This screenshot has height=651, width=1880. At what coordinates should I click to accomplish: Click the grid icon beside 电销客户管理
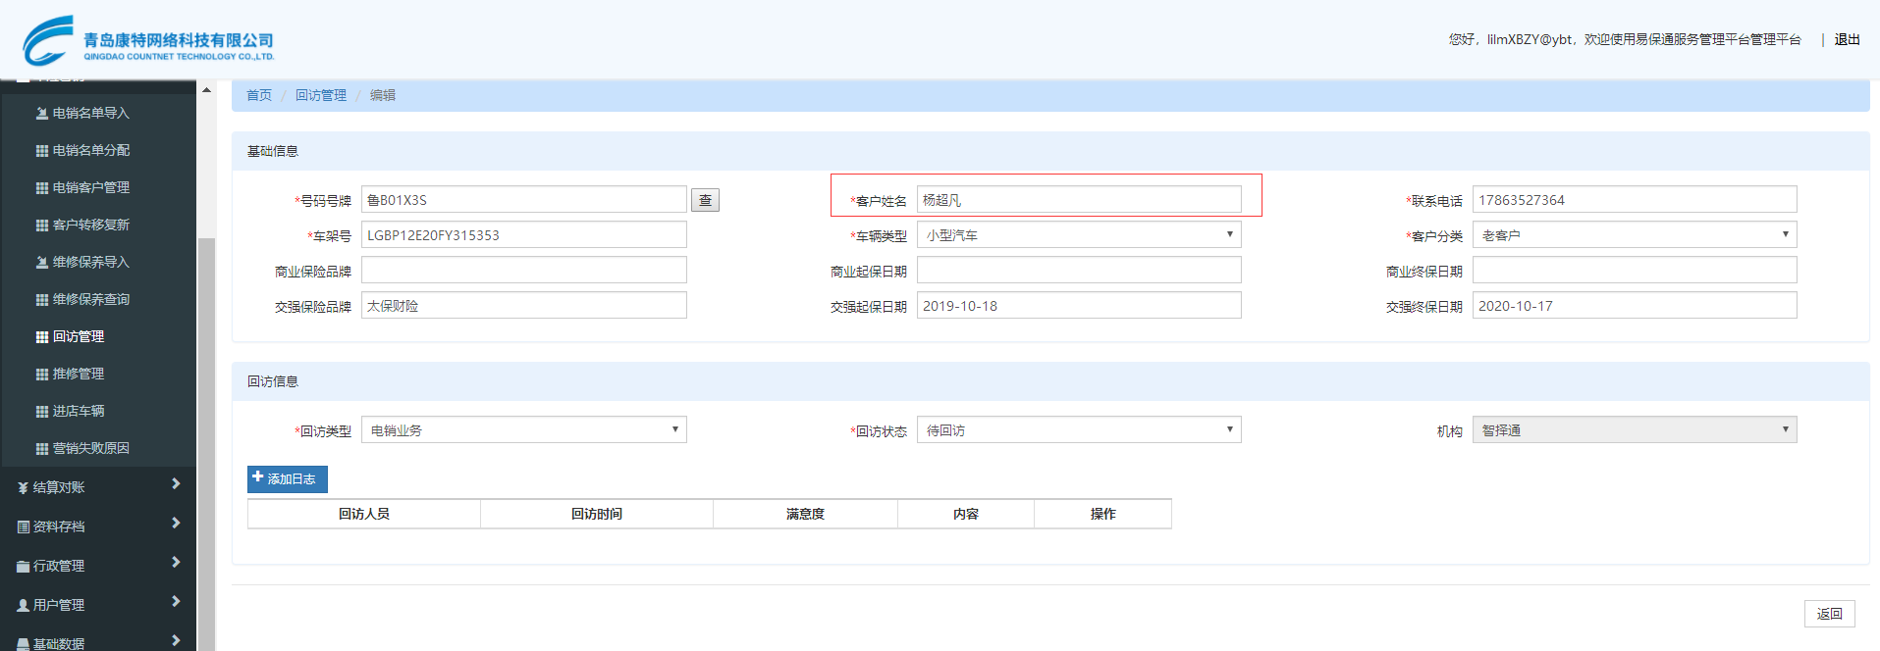click(42, 187)
